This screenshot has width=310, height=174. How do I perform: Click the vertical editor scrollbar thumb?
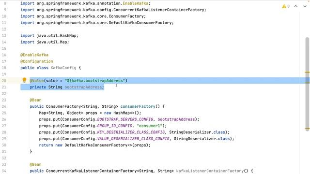[x=307, y=84]
